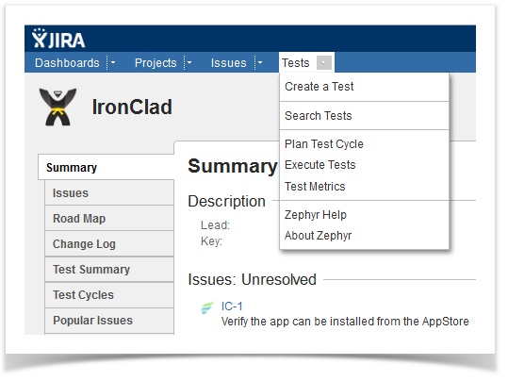Image resolution: width=508 pixels, height=381 pixels.
Task: Expand the Issues dropdown arrow
Action: [x=260, y=62]
